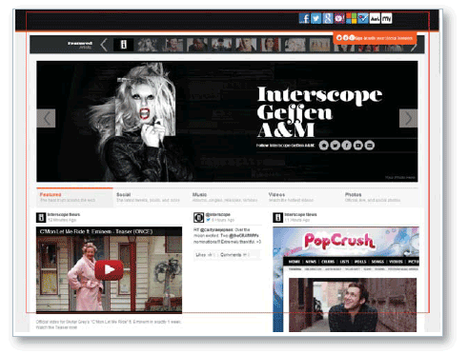The height and width of the screenshot is (354, 468).
Task: Go to previous featured artists with left chevron
Action: [104, 45]
